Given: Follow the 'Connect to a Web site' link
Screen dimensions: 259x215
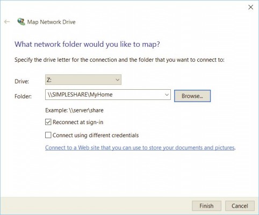Looking at the screenshot, I should (140, 148).
